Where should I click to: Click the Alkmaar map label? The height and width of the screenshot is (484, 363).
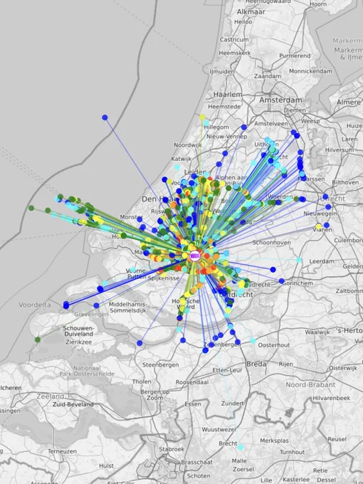coord(251,11)
